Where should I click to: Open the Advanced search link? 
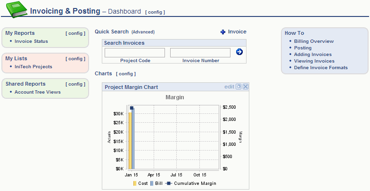(143, 32)
